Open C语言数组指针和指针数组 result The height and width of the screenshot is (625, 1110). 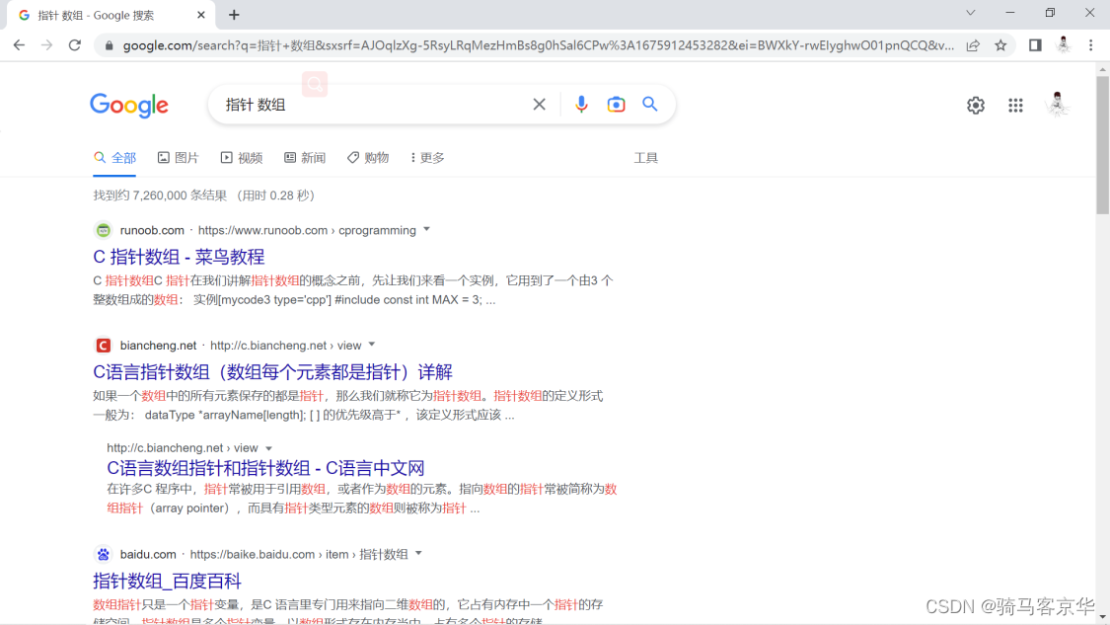[x=265, y=468]
